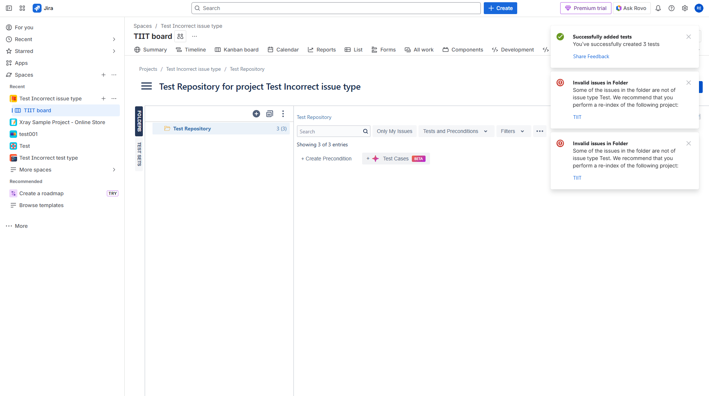
Task: Toggle the hamburger menu beside Test Repository title
Action: (147, 86)
